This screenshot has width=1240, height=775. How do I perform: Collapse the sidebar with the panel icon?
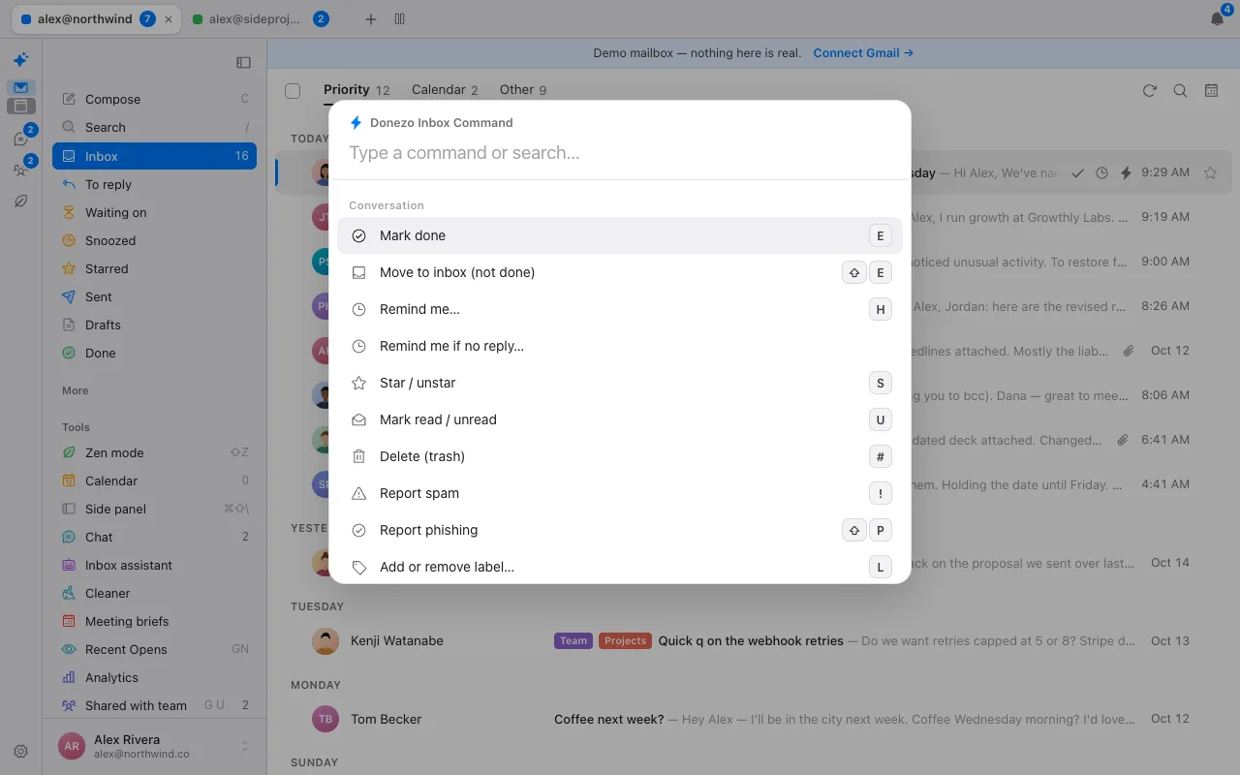243,62
